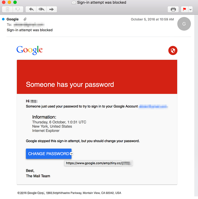This screenshot has width=198, height=199.
Task: Click the blue unread dot beside Google
Action: click(3, 19)
